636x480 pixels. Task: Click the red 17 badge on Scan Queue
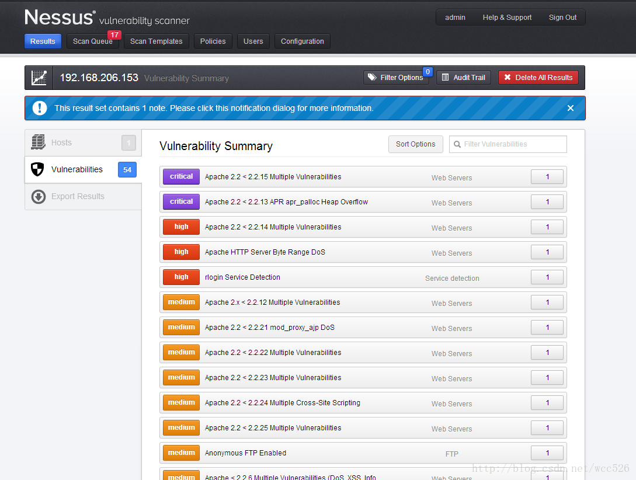(x=114, y=35)
